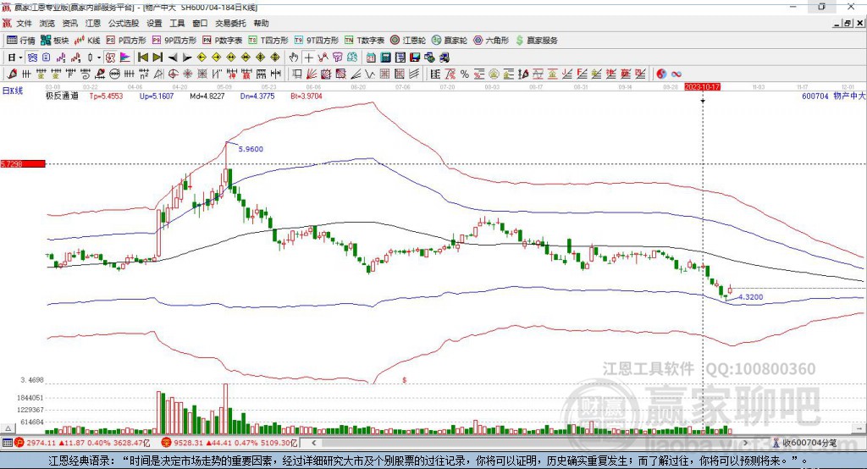Select the Gann fan lines tool
The image size is (867, 469).
point(312,74)
